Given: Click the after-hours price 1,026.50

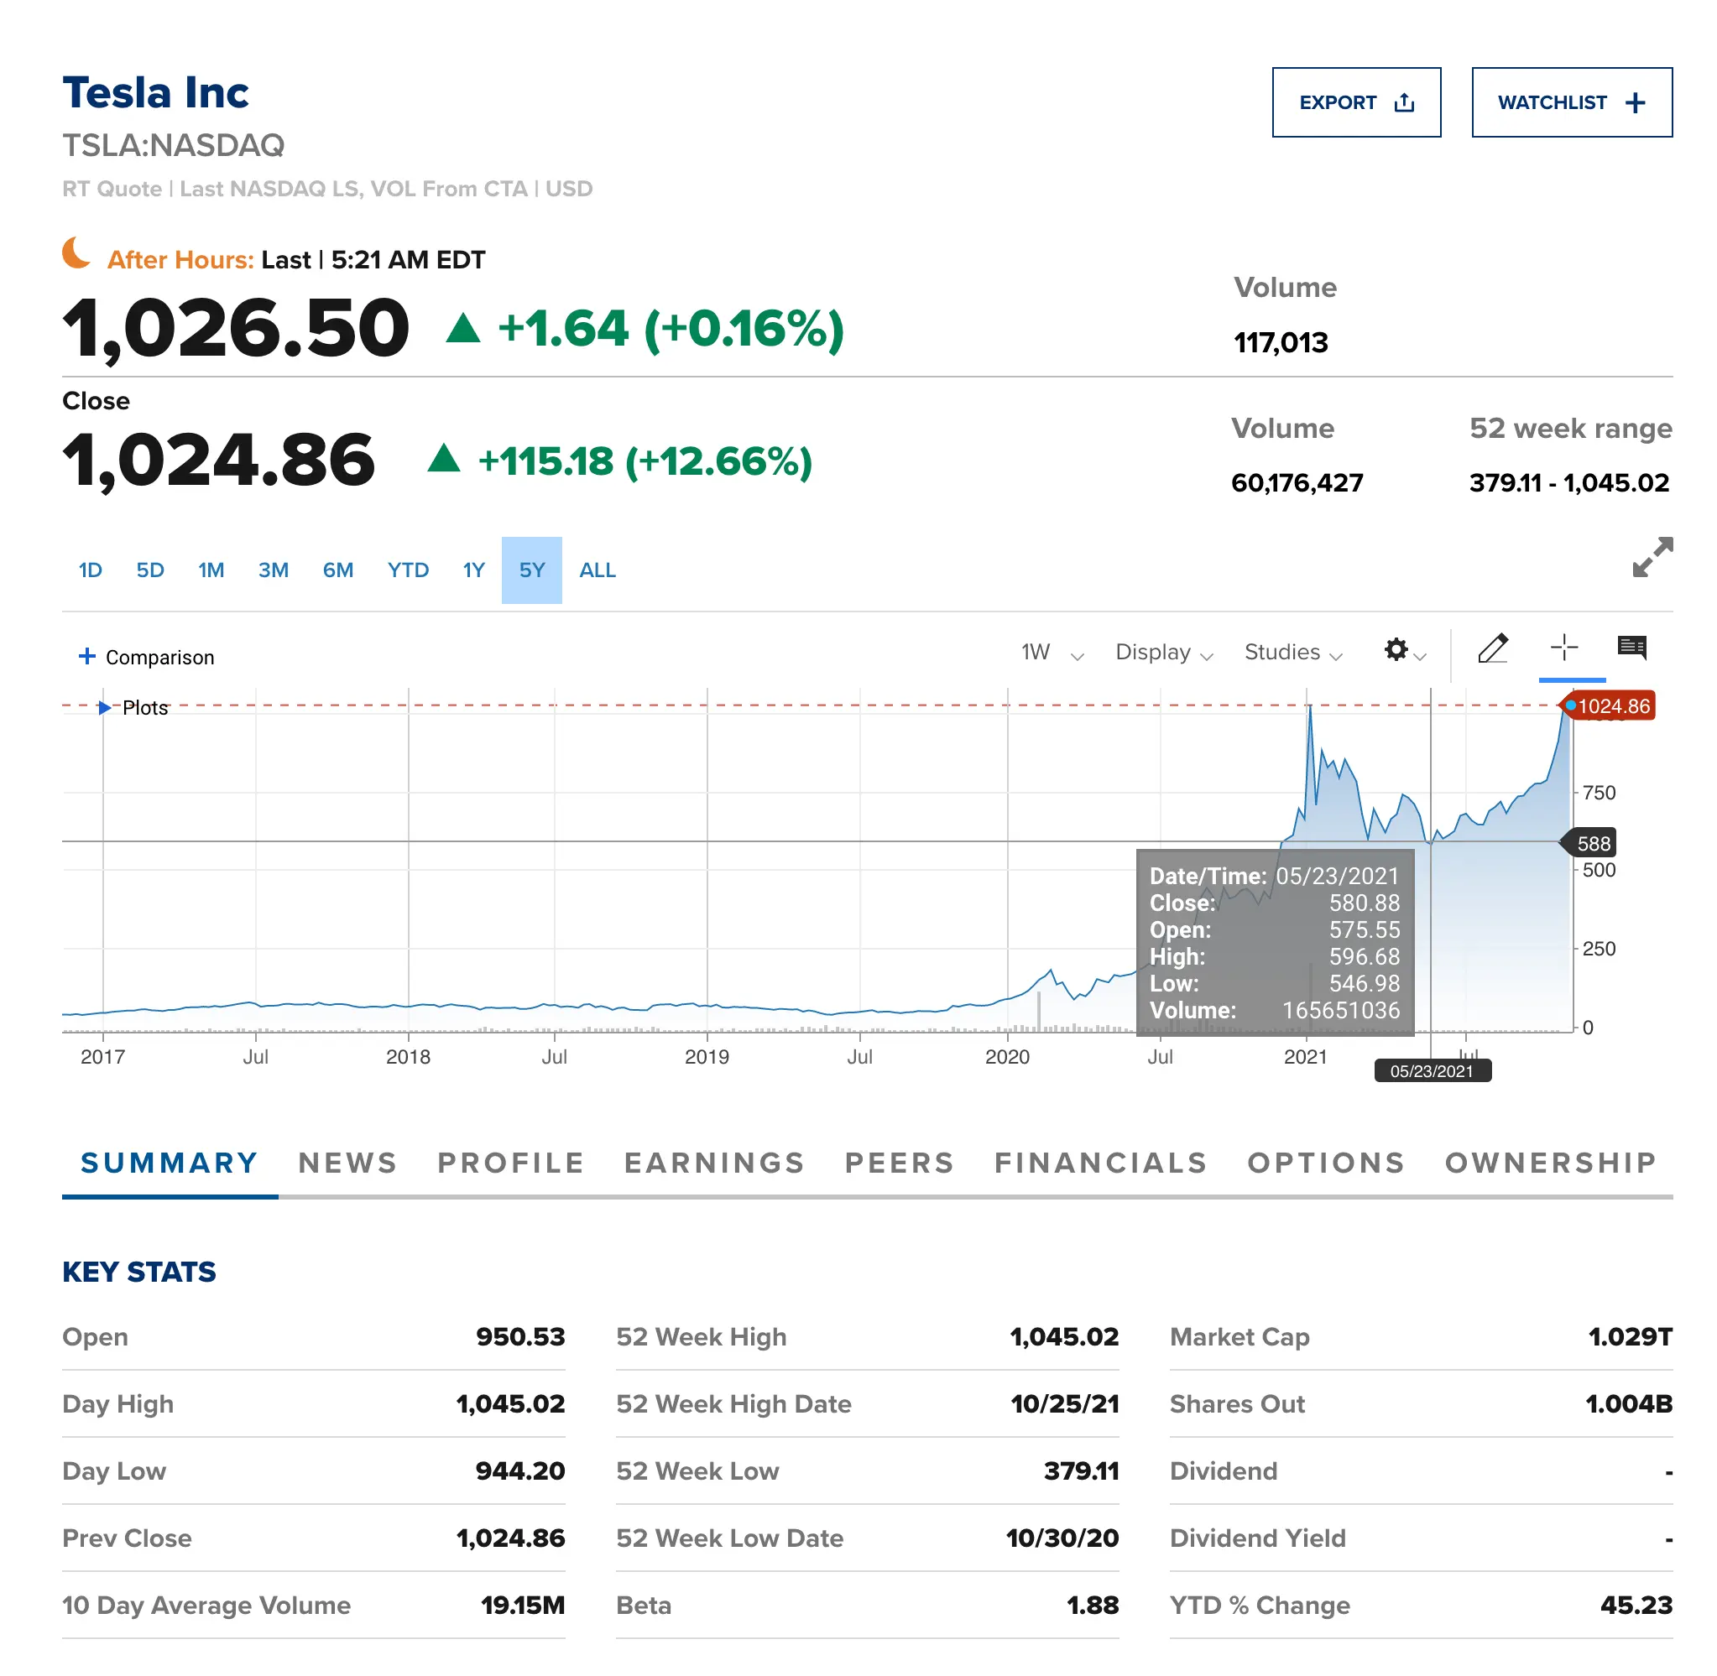Looking at the screenshot, I should 236,329.
